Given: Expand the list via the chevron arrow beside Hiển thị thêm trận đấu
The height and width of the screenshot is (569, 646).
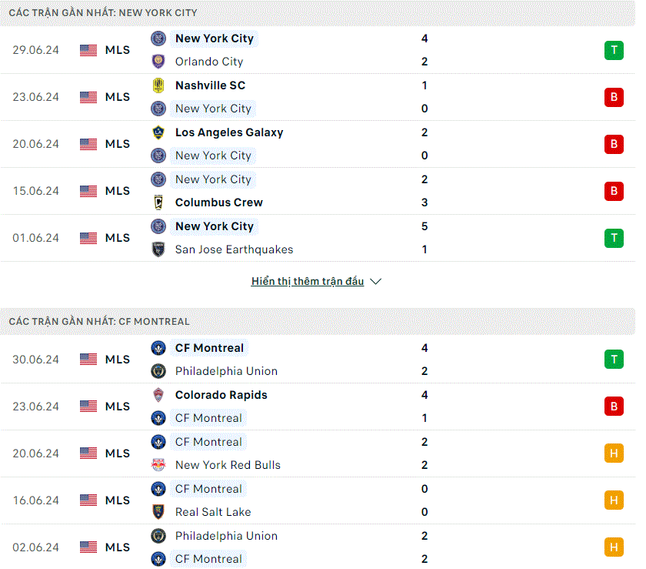Looking at the screenshot, I should 376,282.
